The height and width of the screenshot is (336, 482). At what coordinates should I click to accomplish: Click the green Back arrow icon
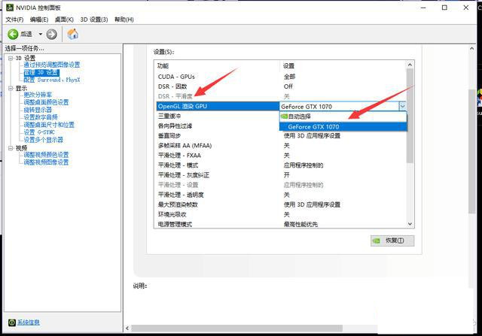point(13,34)
